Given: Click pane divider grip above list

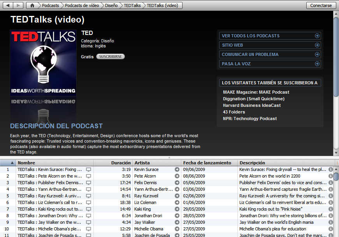Looking at the screenshot, I should (169, 158).
